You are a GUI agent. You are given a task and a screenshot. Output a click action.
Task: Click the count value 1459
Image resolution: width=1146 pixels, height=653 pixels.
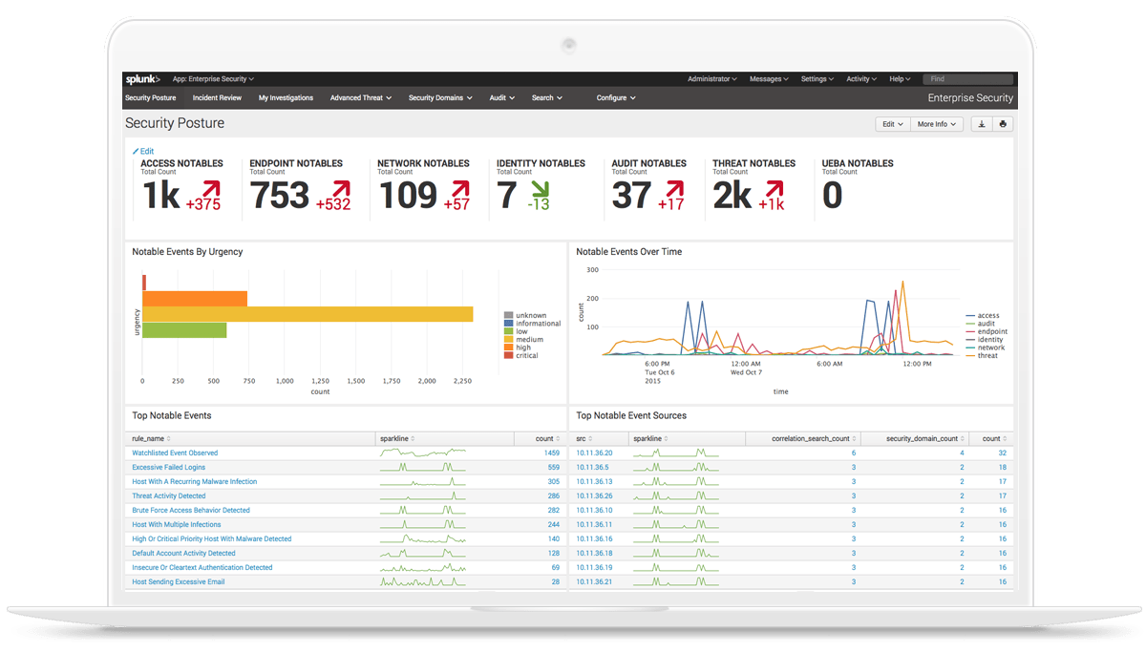click(552, 453)
